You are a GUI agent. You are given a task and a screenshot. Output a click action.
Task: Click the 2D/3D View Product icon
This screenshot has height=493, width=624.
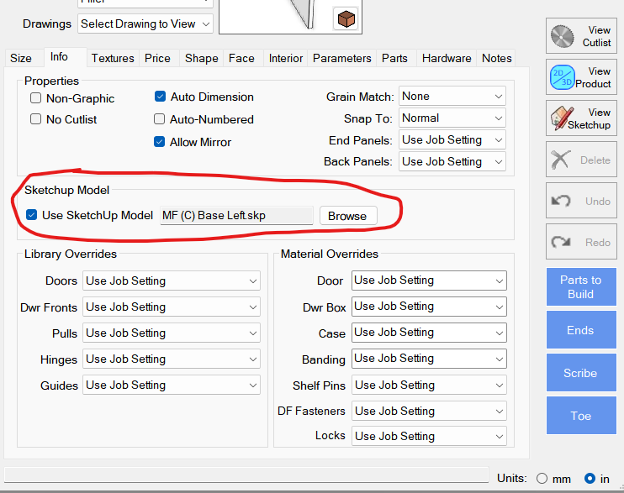(563, 77)
